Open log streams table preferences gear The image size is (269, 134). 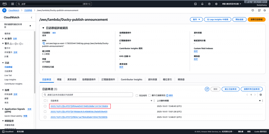coord(261,95)
